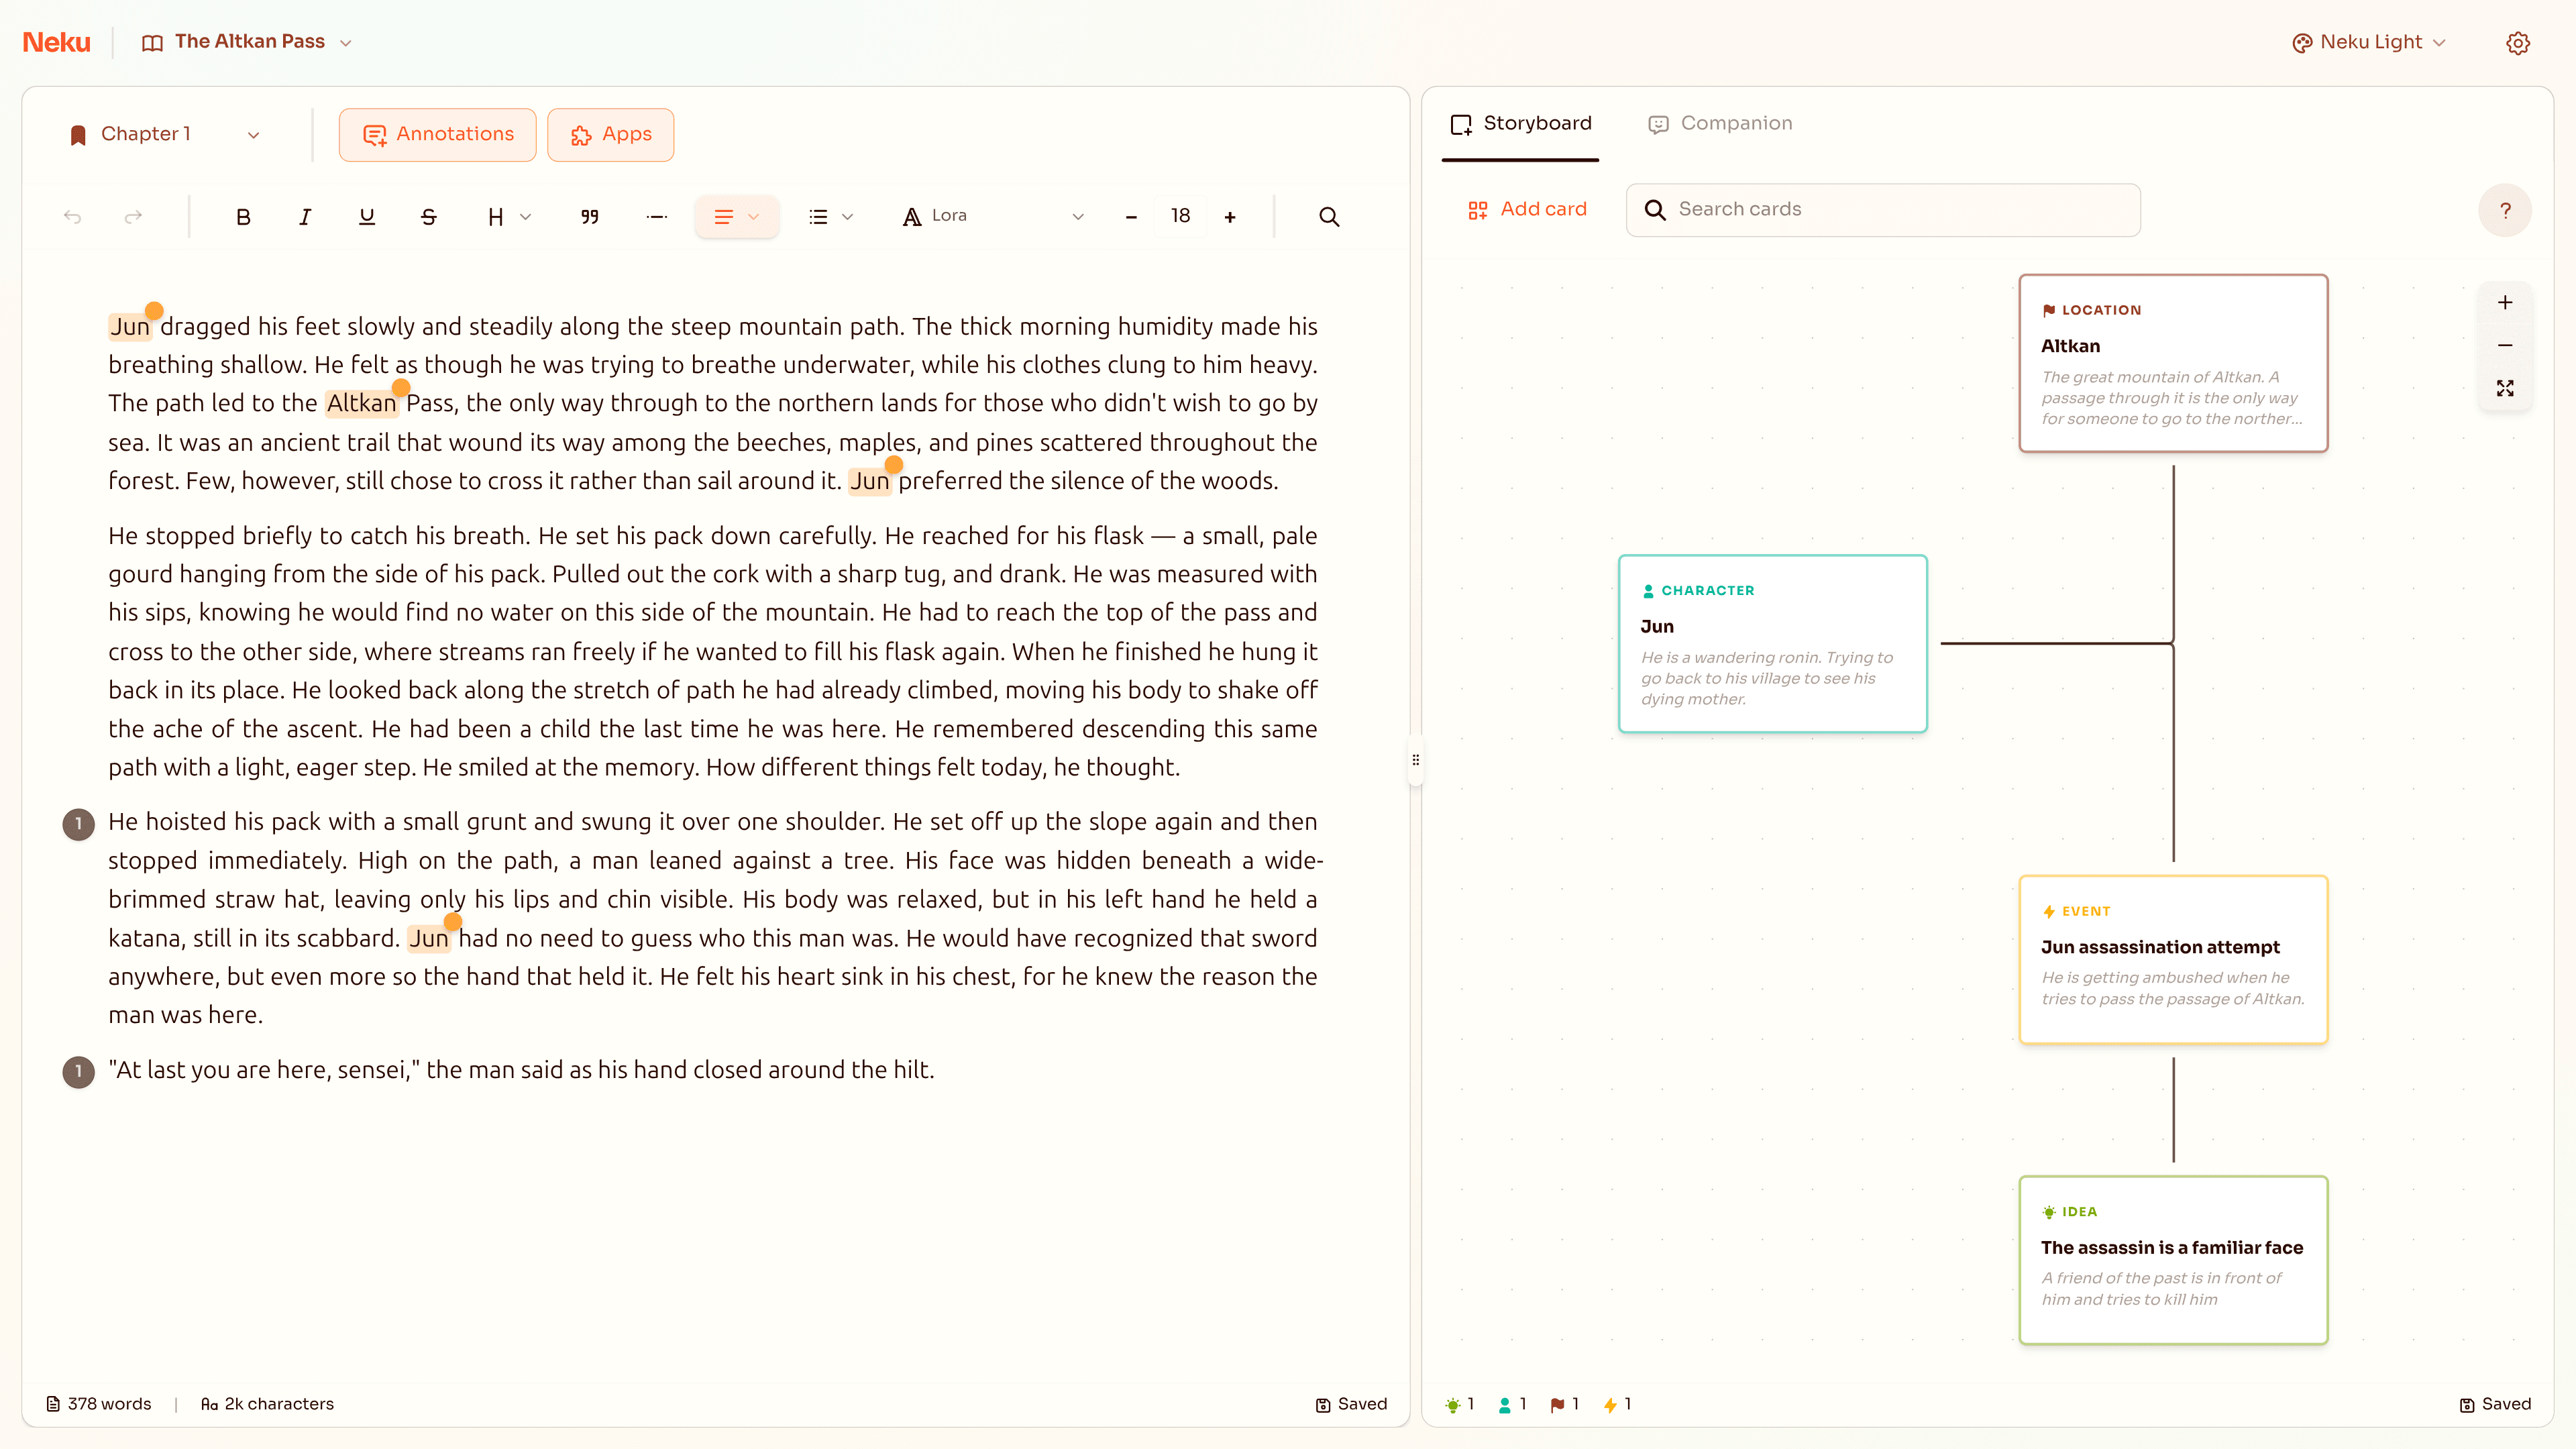Viewport: 2576px width, 1449px height.
Task: Open search in the editor toolbar
Action: click(x=1329, y=216)
